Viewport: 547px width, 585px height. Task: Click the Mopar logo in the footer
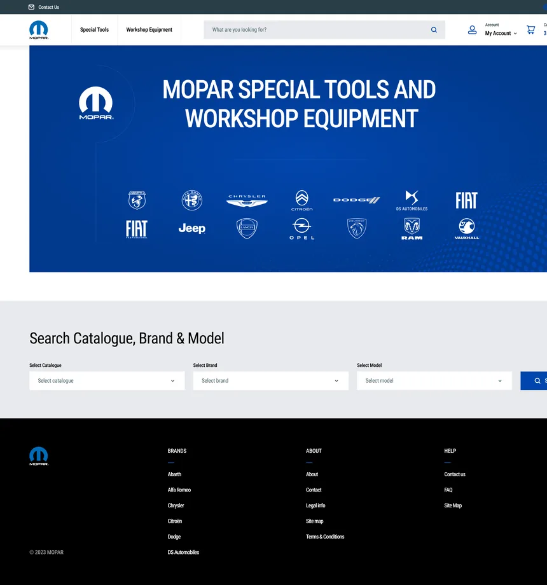click(x=39, y=456)
